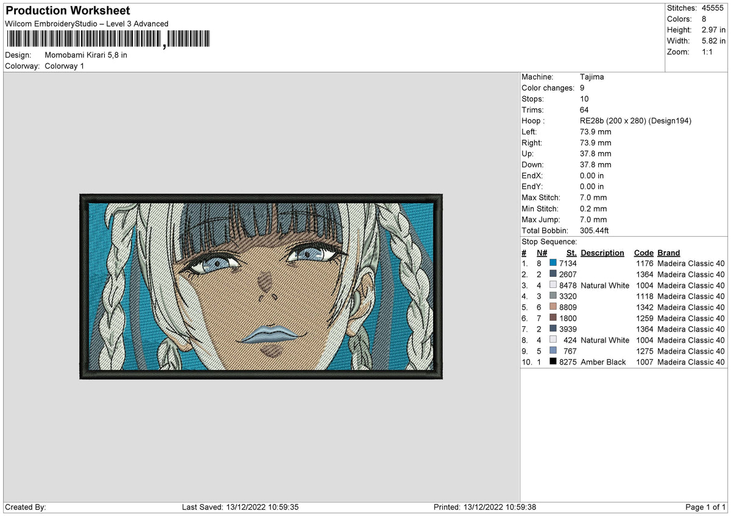Select the Natural White swatch with 8478 stitches
This screenshot has width=731, height=516.
(x=553, y=285)
